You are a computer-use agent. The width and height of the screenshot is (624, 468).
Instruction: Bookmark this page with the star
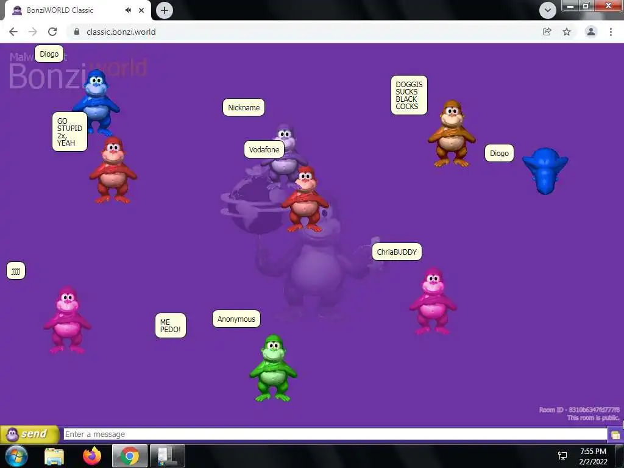(567, 32)
